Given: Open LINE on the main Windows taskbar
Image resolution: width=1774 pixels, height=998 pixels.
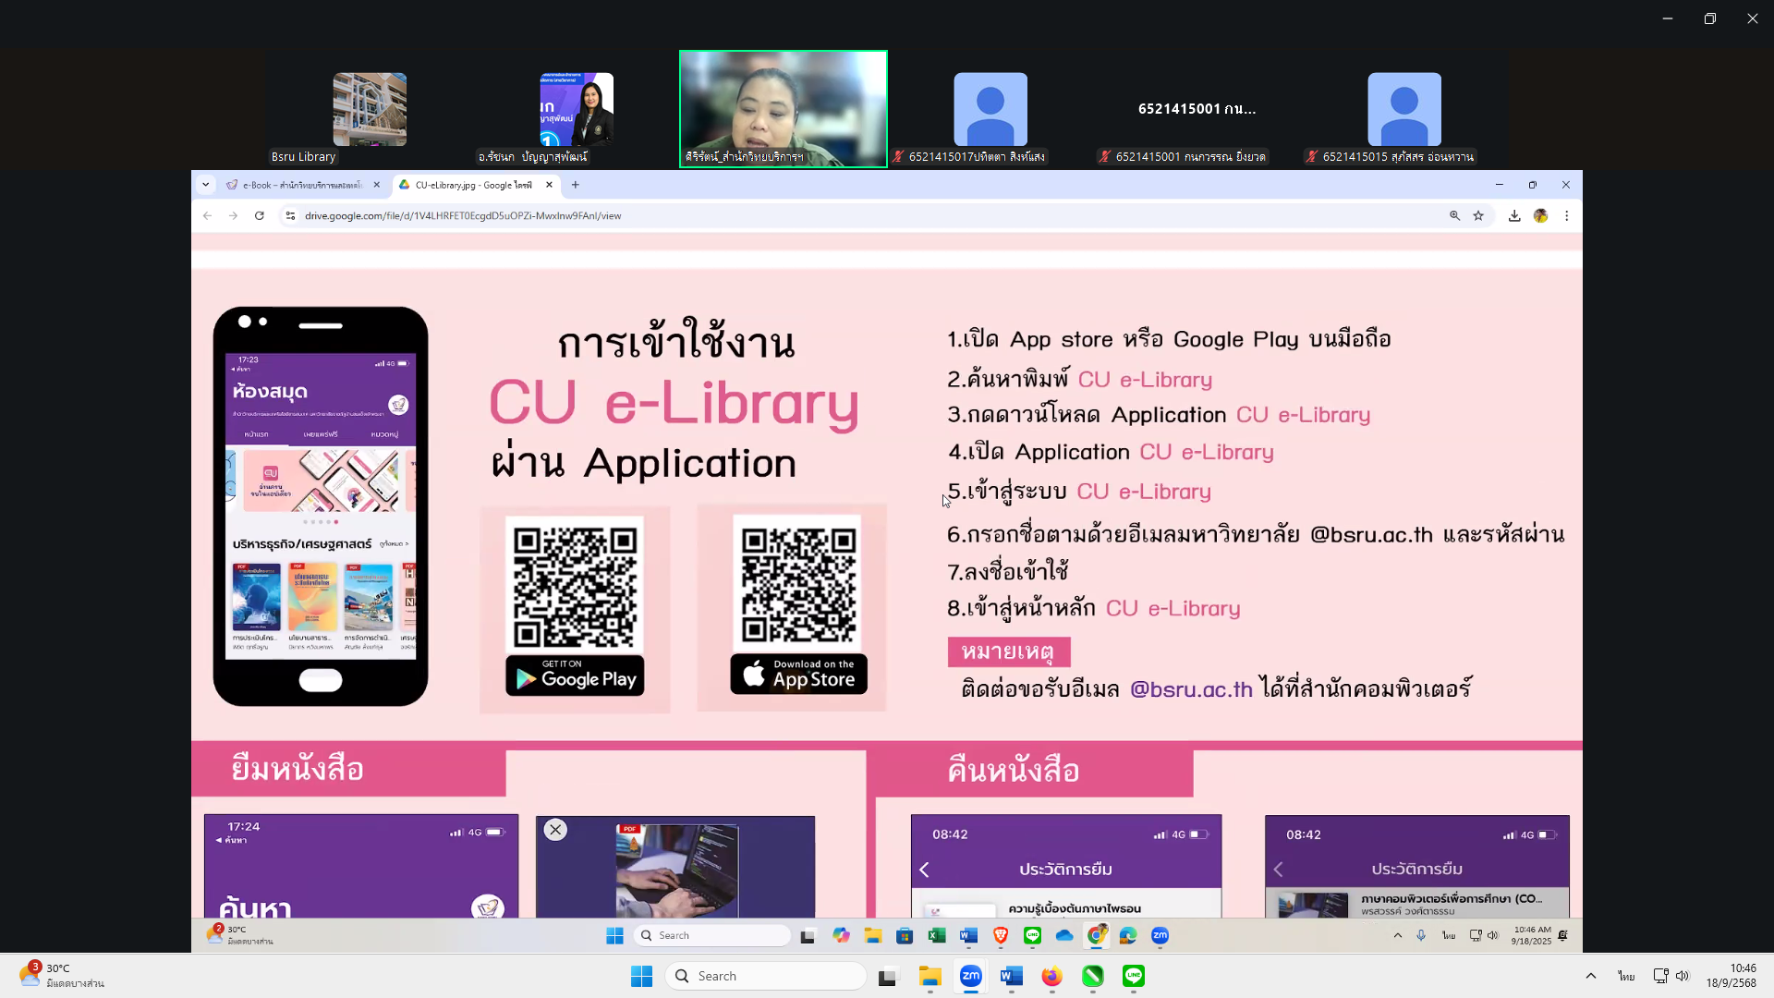Looking at the screenshot, I should (x=1133, y=976).
